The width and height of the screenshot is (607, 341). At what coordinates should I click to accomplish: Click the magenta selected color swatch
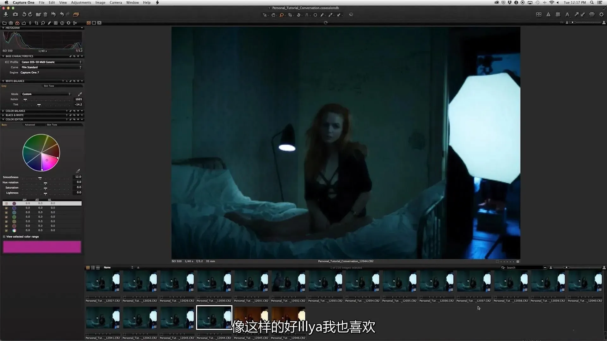click(42, 247)
